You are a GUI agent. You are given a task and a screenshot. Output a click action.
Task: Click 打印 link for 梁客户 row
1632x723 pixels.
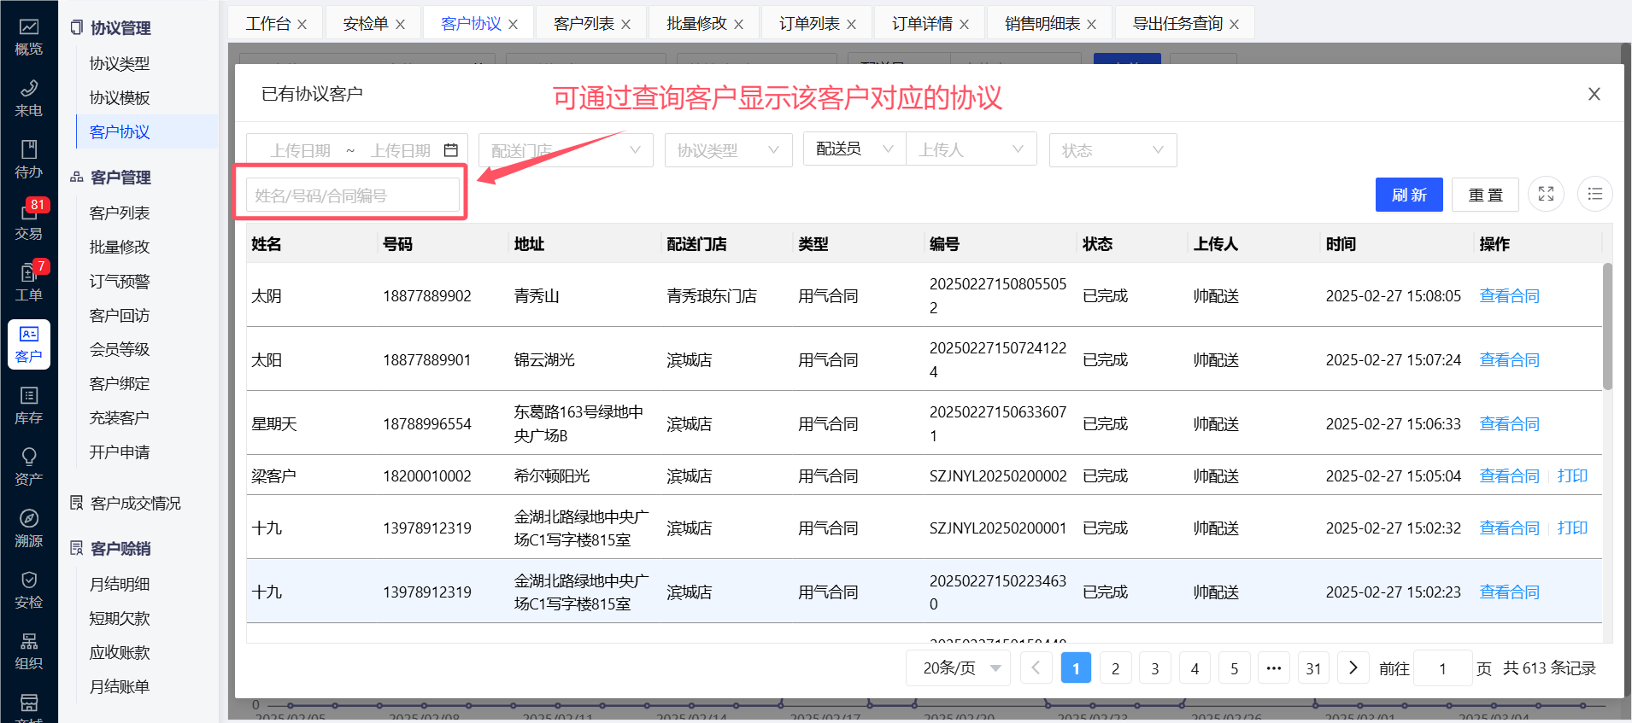click(1572, 475)
